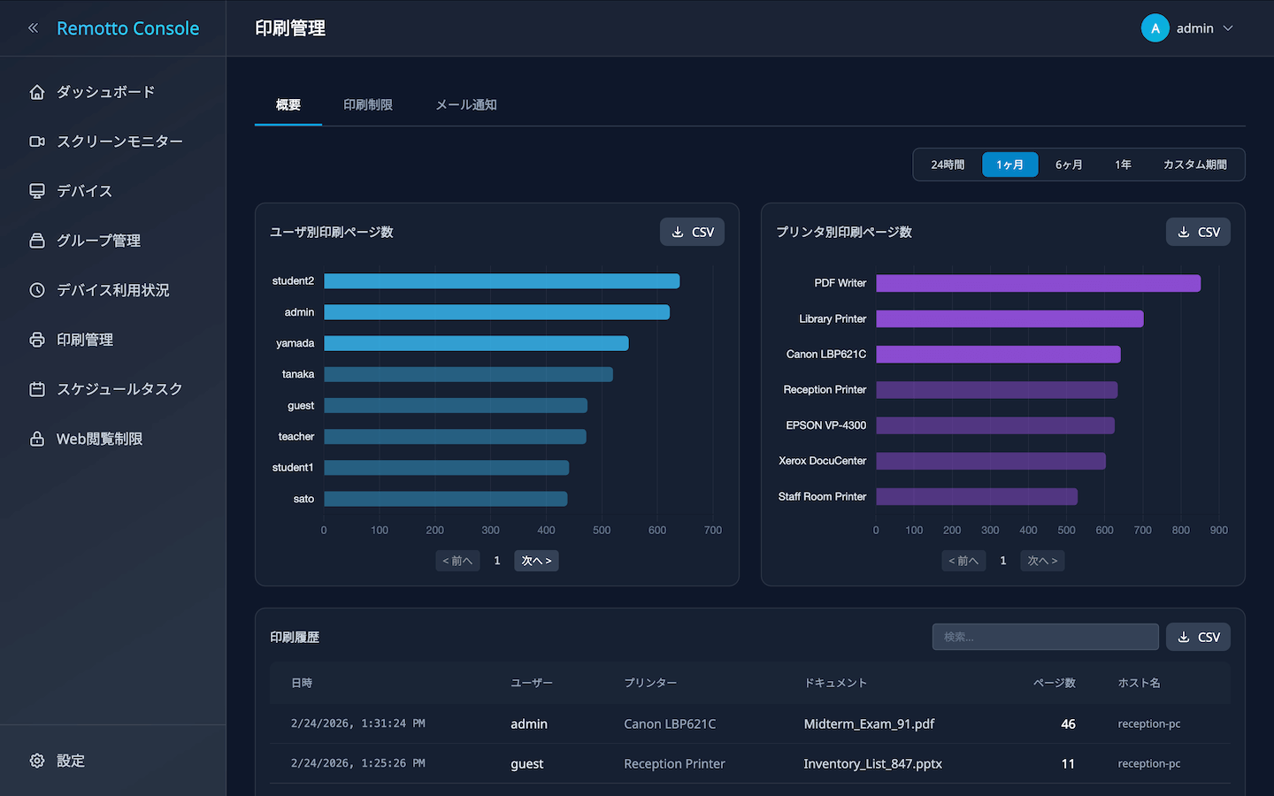Download CSV for ユーザ別印刷ページ数
The image size is (1274, 796).
(x=692, y=232)
